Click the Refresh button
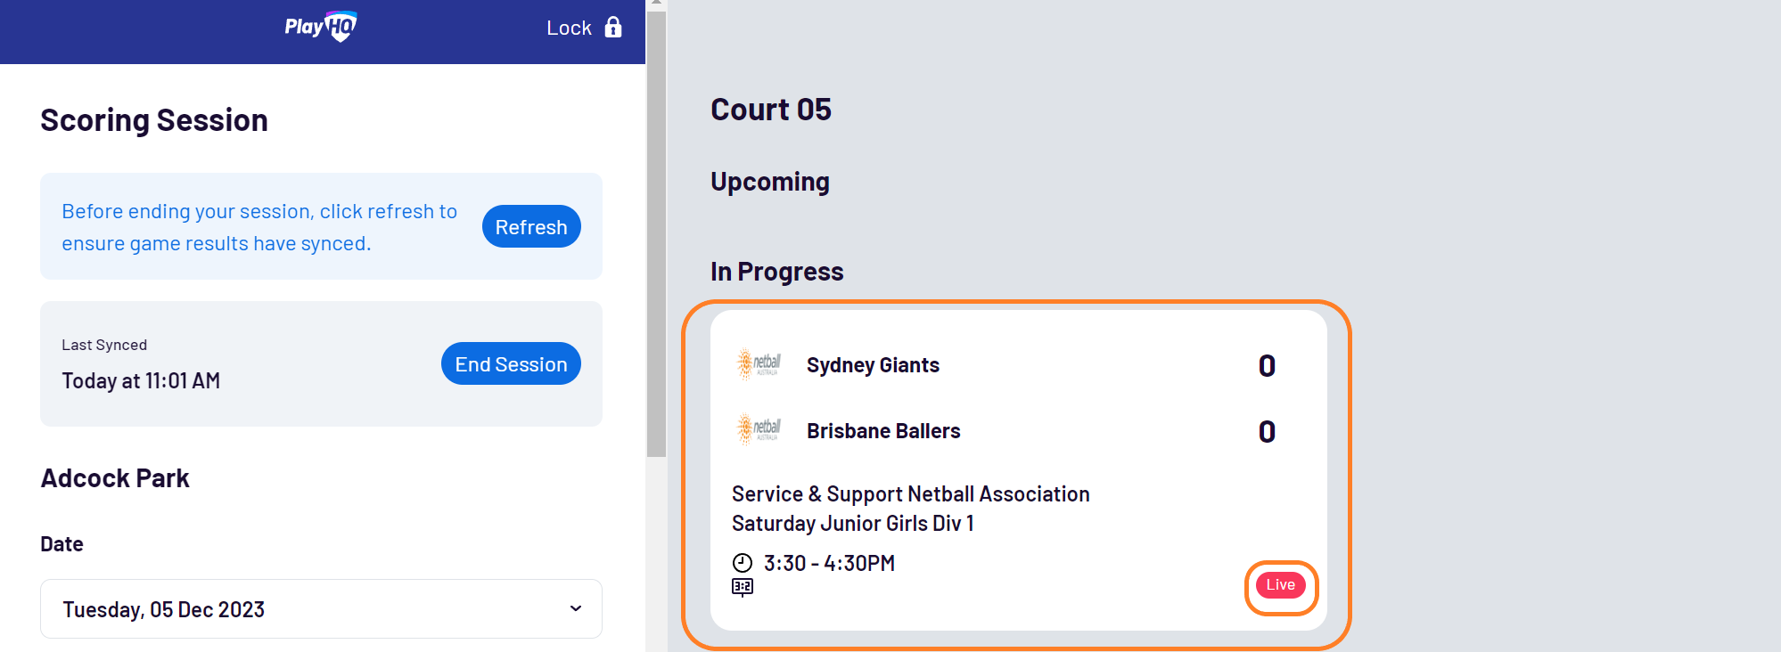 [x=531, y=227]
